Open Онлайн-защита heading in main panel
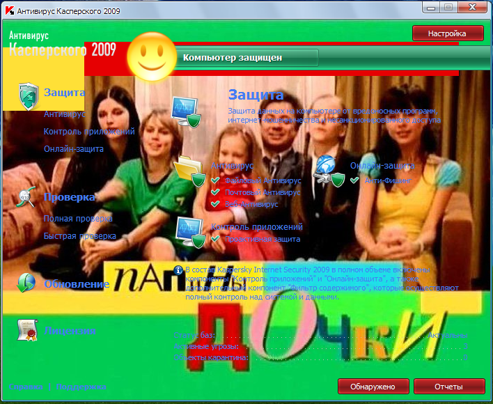The image size is (493, 404). pyautogui.click(x=382, y=165)
